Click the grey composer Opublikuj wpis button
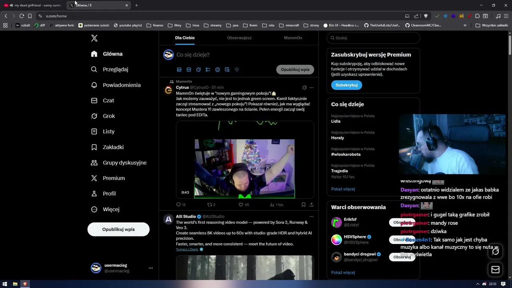 click(295, 70)
